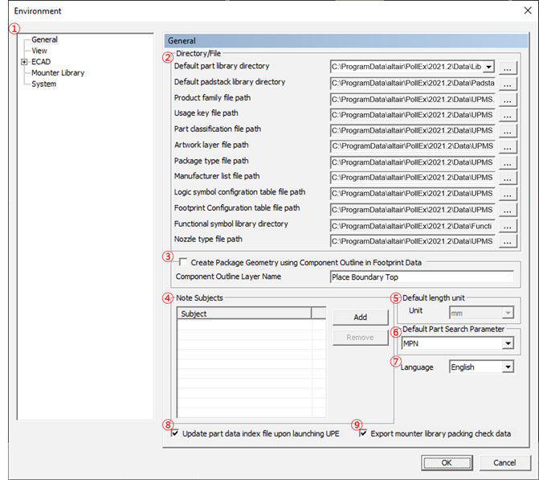Open browse dialog for Product family file path
Viewport: 539px width, 480px height.
pos(507,99)
